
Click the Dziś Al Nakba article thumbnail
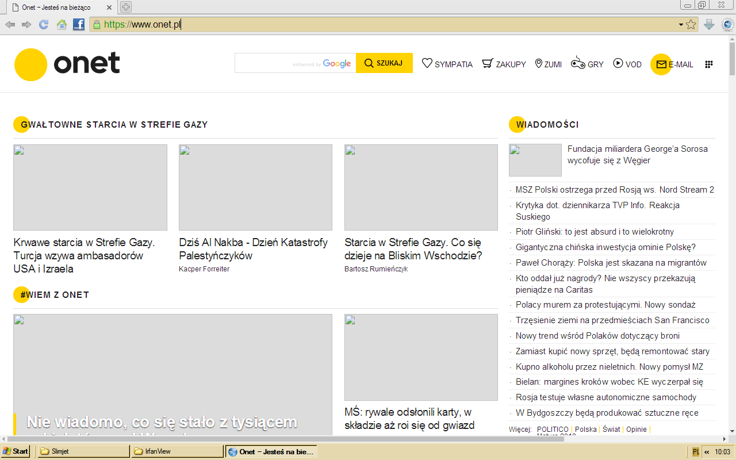coord(255,187)
